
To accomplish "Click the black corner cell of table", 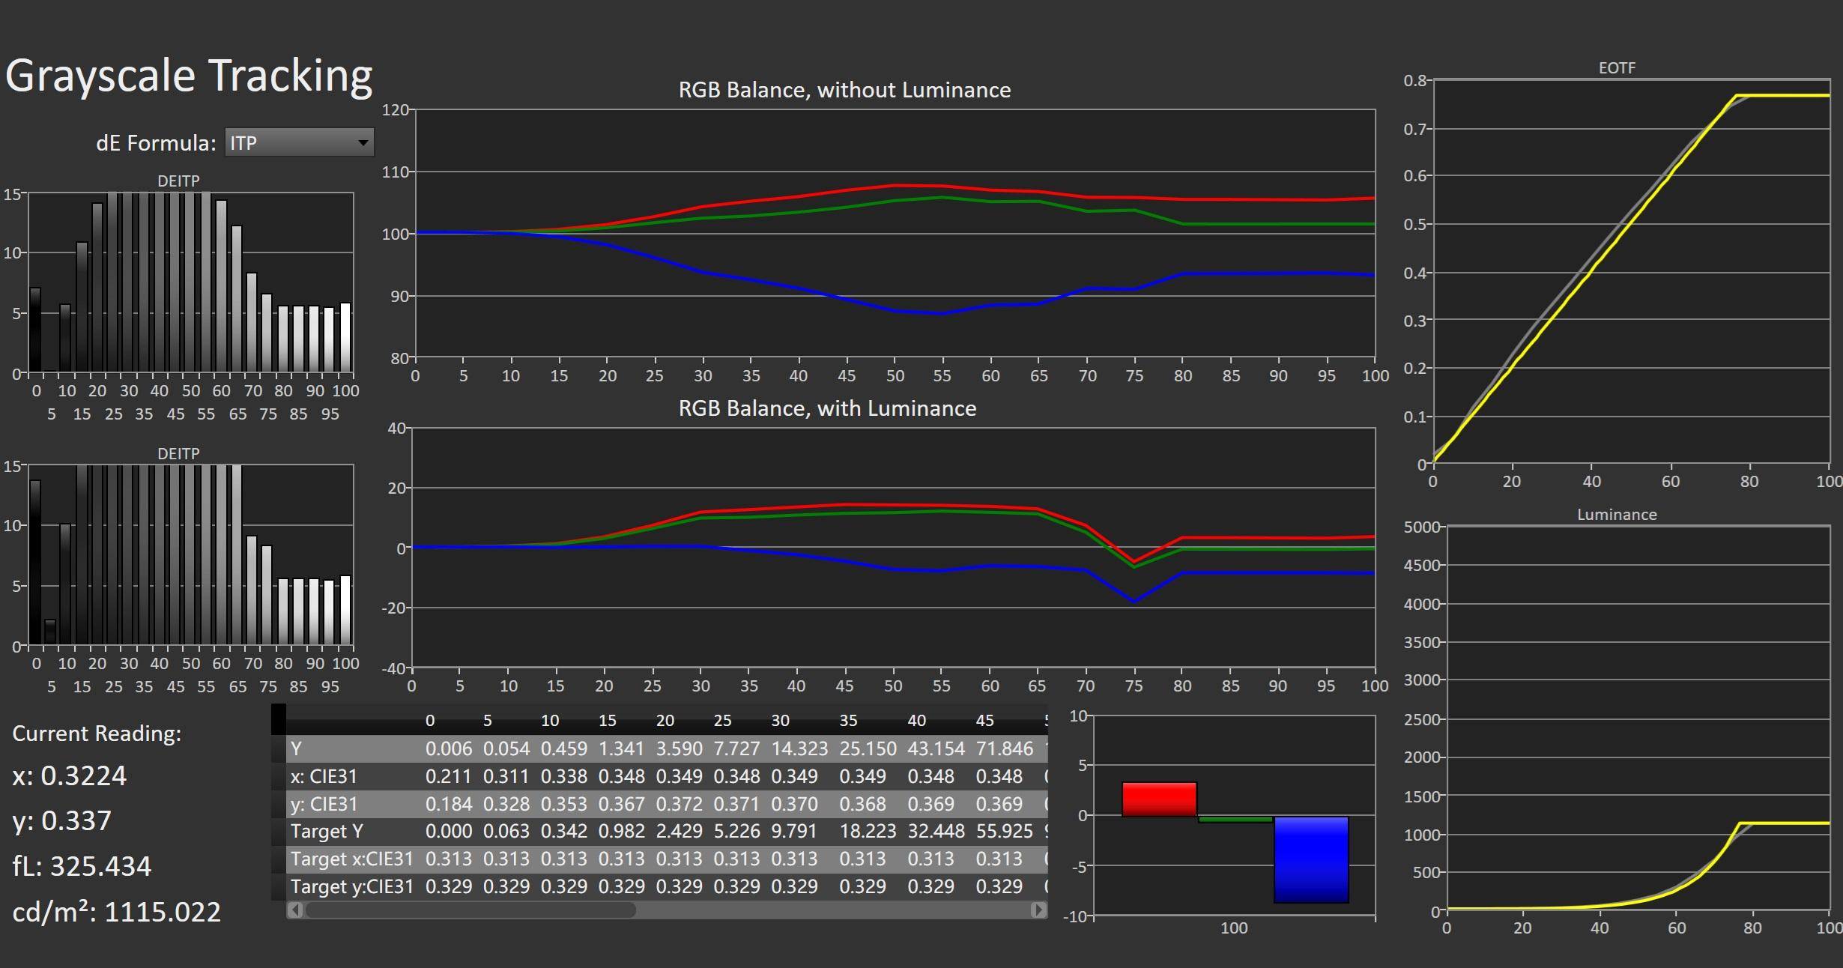I will pyautogui.click(x=278, y=719).
